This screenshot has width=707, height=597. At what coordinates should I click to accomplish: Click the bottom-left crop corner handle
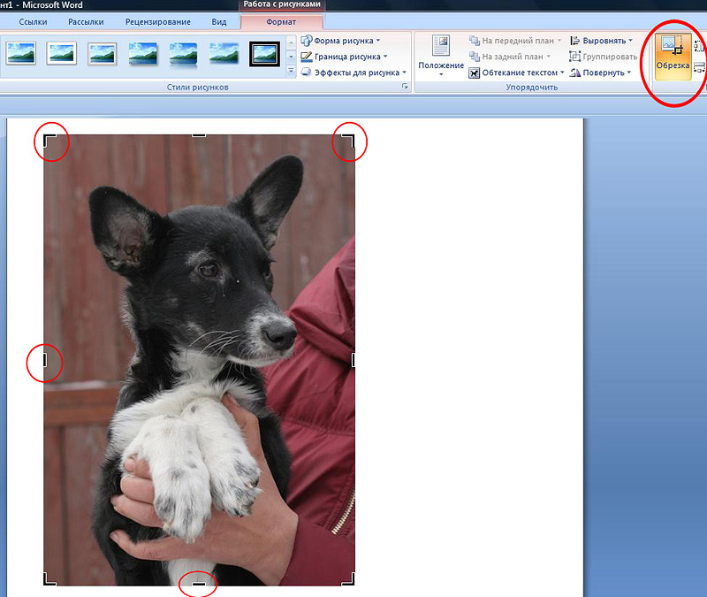(49, 580)
